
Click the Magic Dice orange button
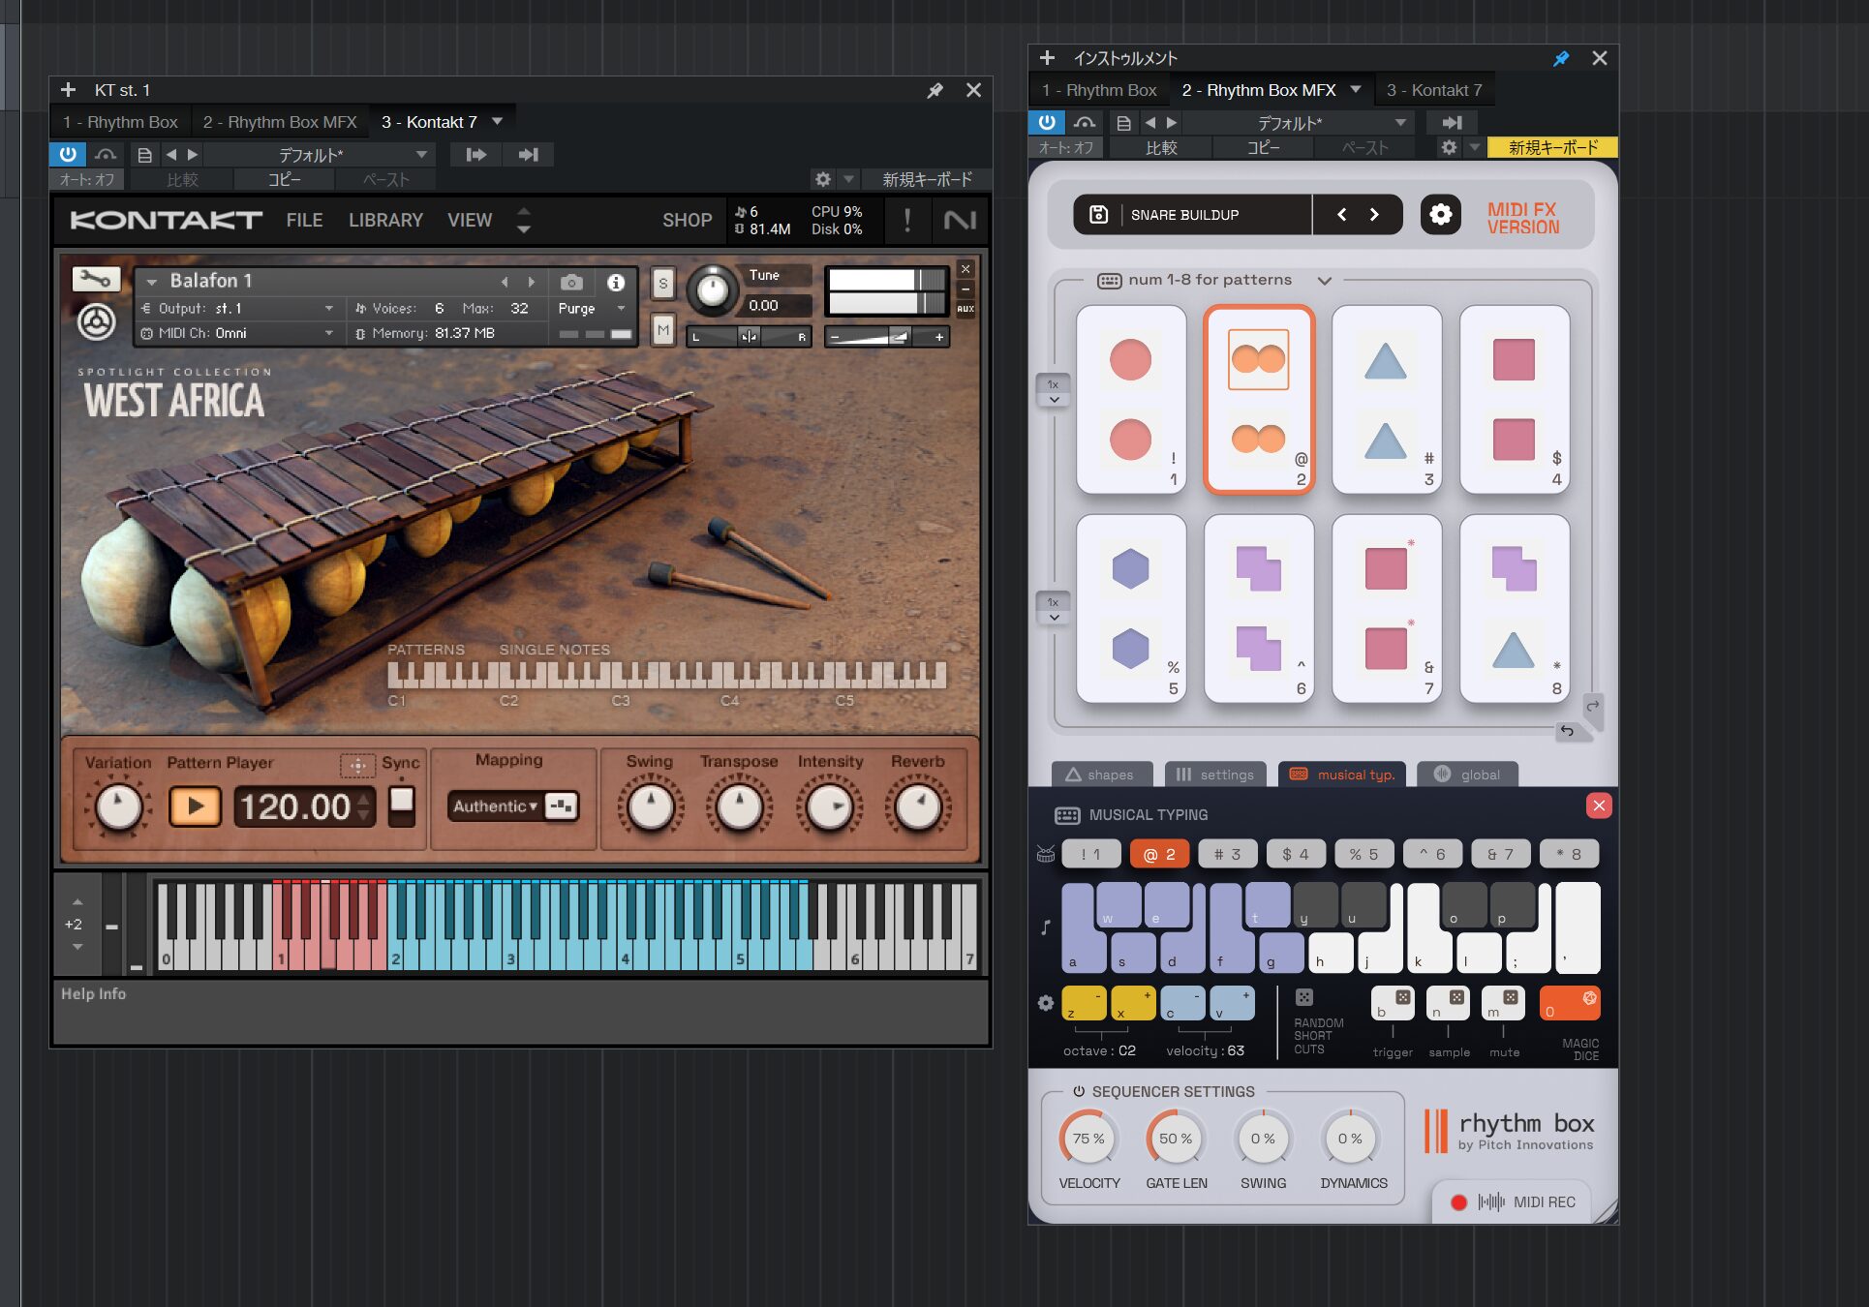pos(1569,1003)
